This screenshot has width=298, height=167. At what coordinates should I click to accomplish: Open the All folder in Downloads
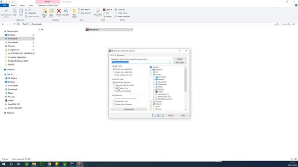coord(41,30)
